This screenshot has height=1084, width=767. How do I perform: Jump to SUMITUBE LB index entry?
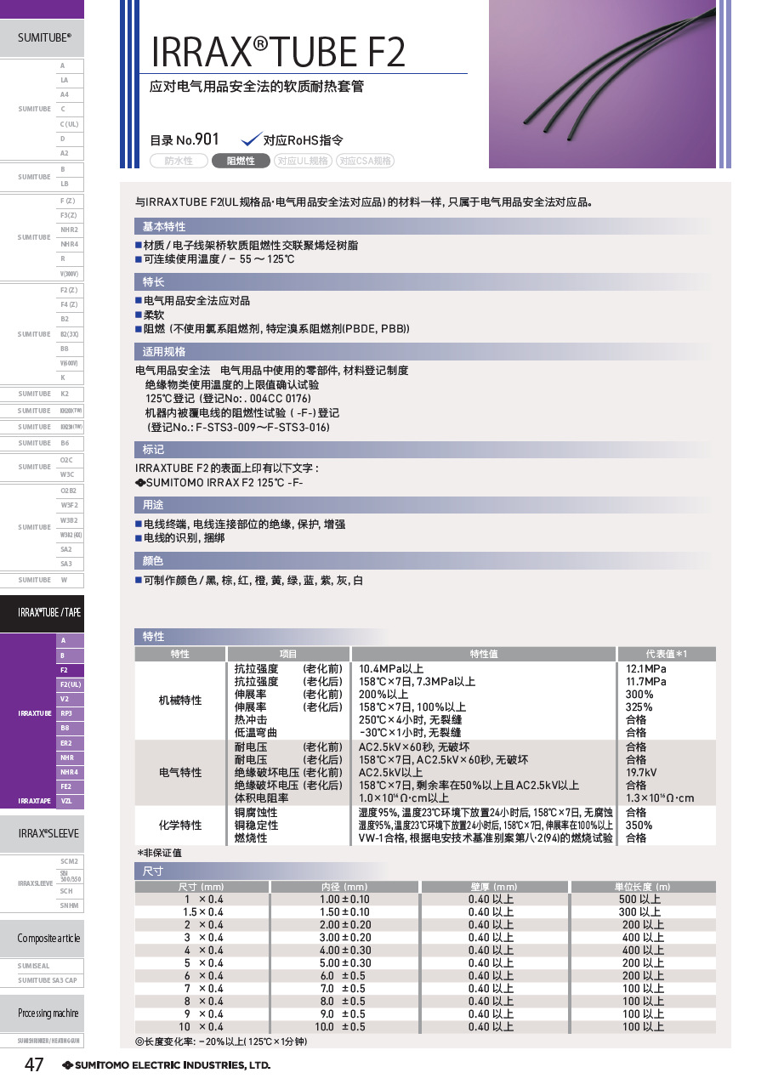pos(71,184)
